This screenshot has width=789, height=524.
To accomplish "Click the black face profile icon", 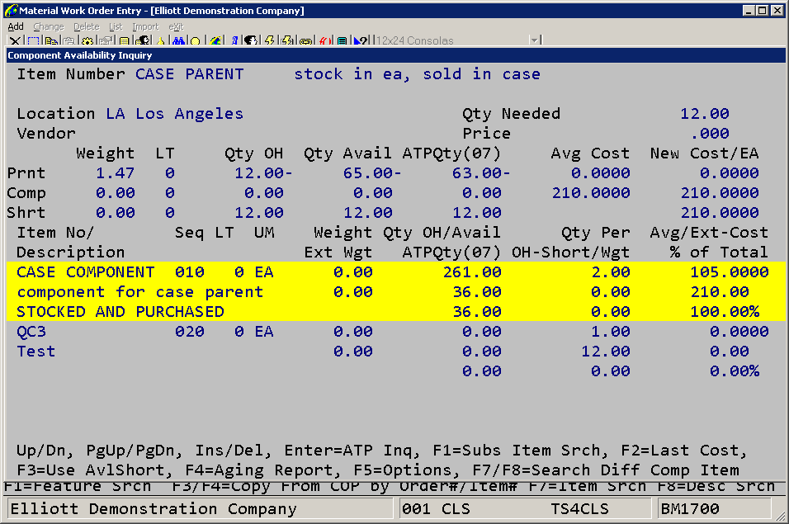I will (x=251, y=41).
